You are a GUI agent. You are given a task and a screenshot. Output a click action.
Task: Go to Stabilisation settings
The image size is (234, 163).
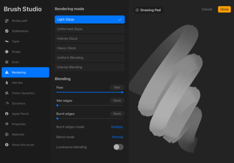point(26,31)
